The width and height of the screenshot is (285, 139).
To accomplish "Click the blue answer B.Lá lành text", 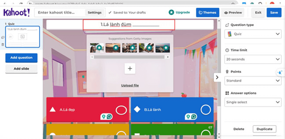I will pos(153,110).
